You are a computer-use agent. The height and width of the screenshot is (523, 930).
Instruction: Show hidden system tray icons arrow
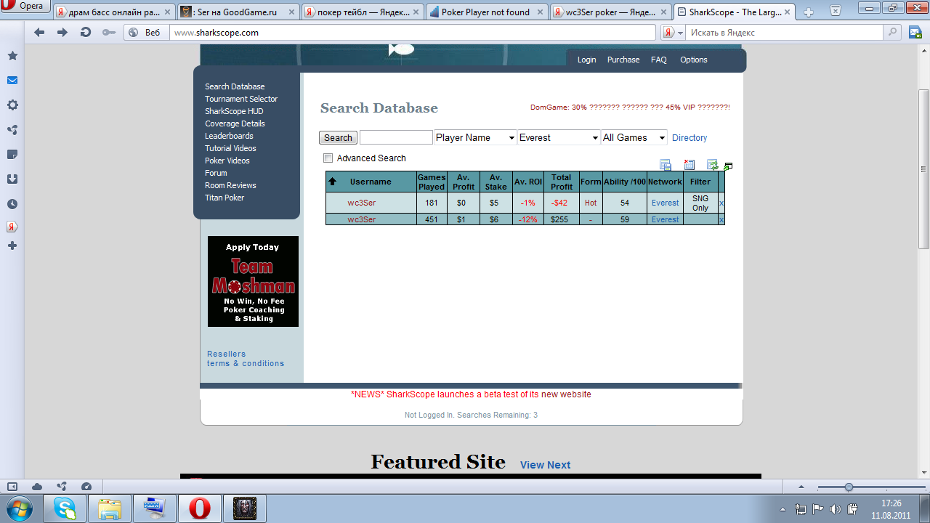[783, 508]
